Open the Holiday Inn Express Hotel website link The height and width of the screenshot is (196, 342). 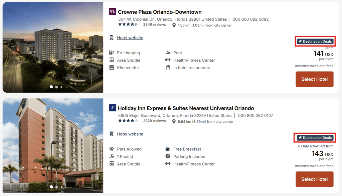(x=130, y=134)
